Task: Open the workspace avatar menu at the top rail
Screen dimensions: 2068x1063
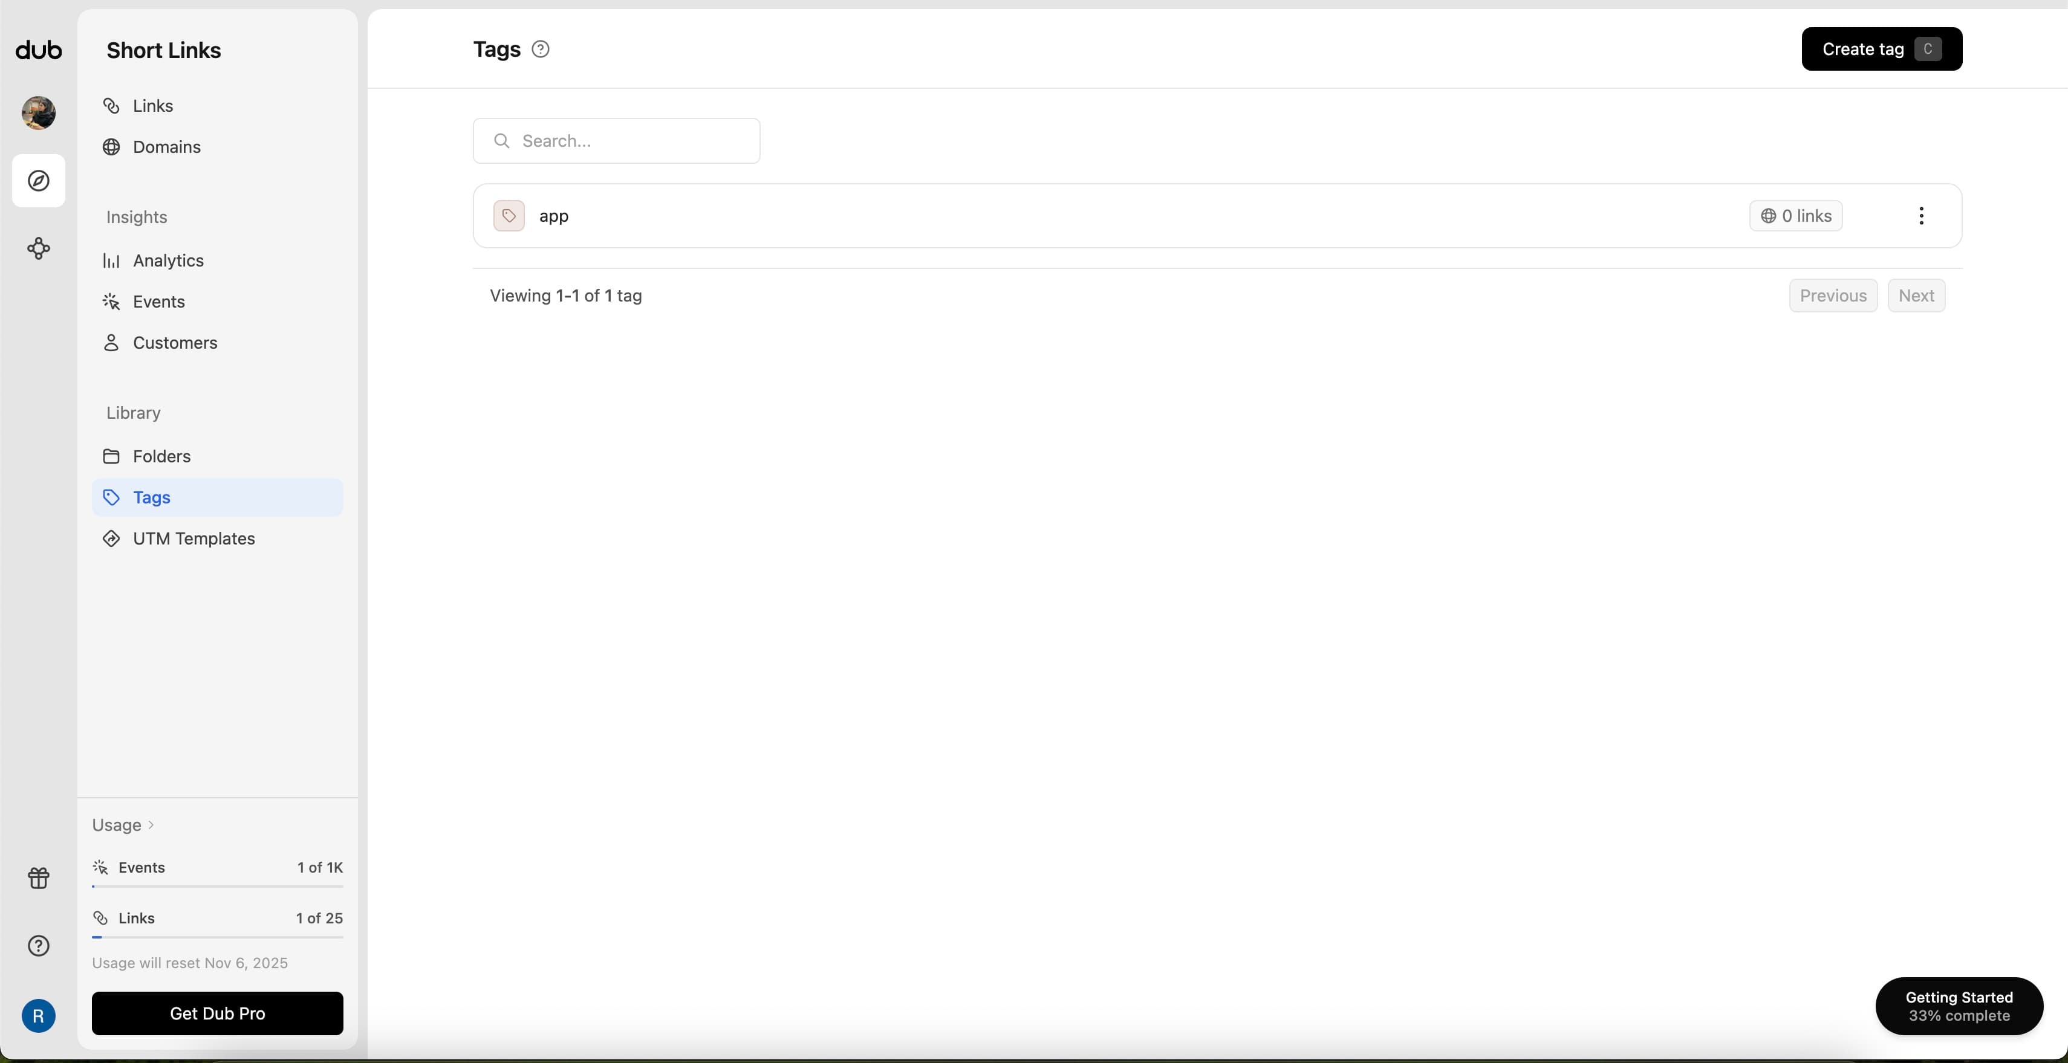Action: coord(37,113)
